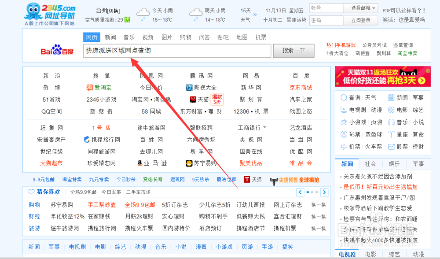Open the 电视剧 tab at sidebar bottom
The image size is (440, 259).
[x=347, y=254]
